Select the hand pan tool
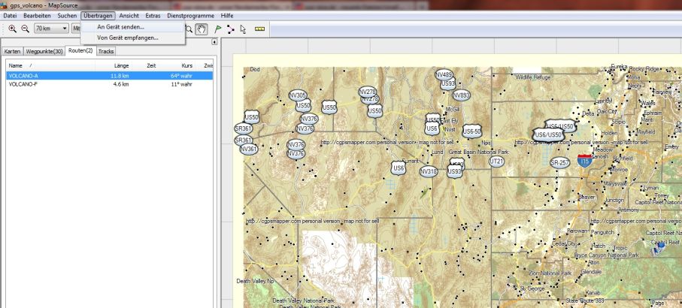This screenshot has height=308, width=682. pos(201,29)
